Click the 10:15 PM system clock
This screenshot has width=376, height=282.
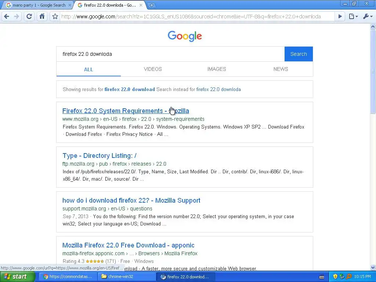362,276
